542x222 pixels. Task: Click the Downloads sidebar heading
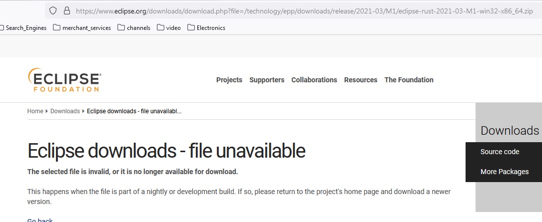(x=510, y=131)
